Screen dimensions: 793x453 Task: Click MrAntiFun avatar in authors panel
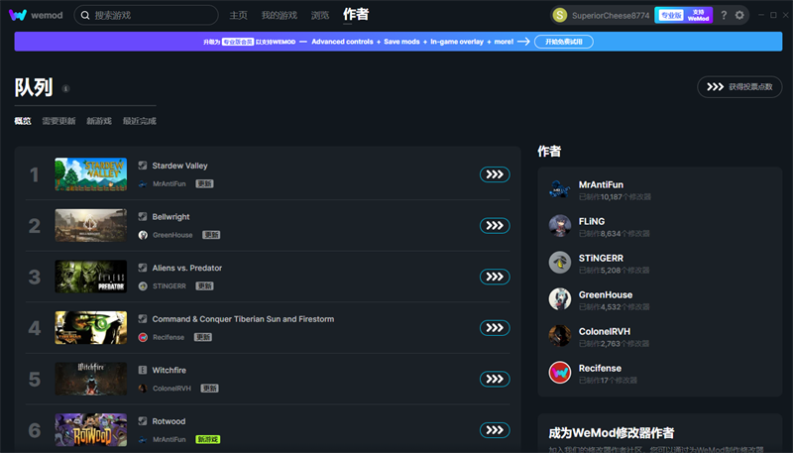(x=560, y=189)
